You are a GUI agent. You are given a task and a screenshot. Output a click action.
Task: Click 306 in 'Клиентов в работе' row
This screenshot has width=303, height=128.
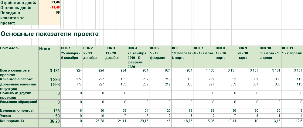point(182,79)
